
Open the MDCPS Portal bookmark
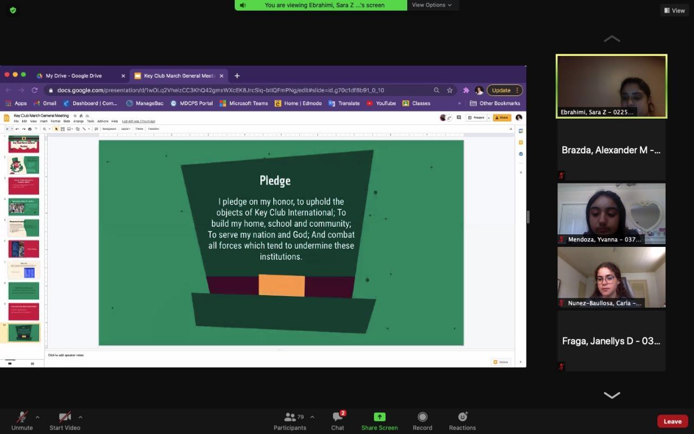pos(191,103)
